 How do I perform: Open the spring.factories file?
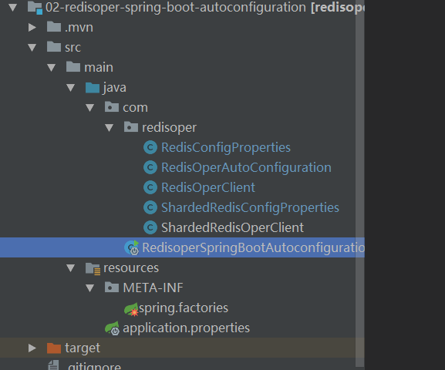(184, 308)
